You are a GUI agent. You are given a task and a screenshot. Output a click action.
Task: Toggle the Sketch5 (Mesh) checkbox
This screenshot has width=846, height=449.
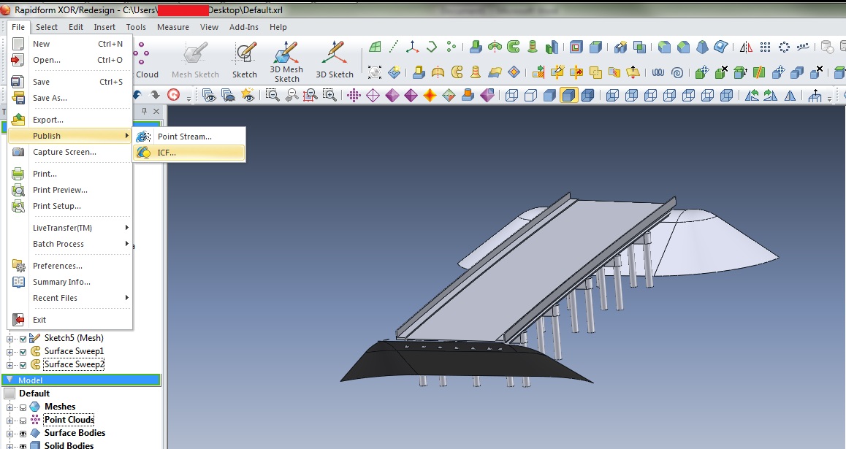23,338
